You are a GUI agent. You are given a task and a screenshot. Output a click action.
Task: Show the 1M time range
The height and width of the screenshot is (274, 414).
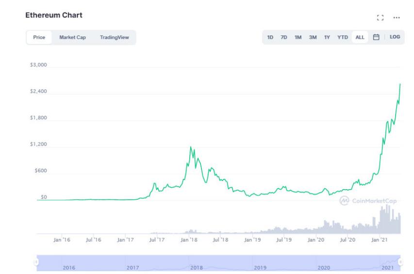point(298,37)
